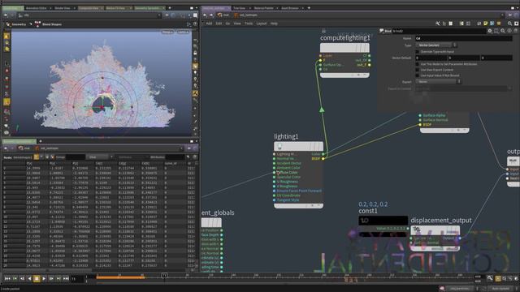Click the highlighted display option icon on viewport right
The width and height of the screenshot is (520, 292).
pyautogui.click(x=195, y=67)
